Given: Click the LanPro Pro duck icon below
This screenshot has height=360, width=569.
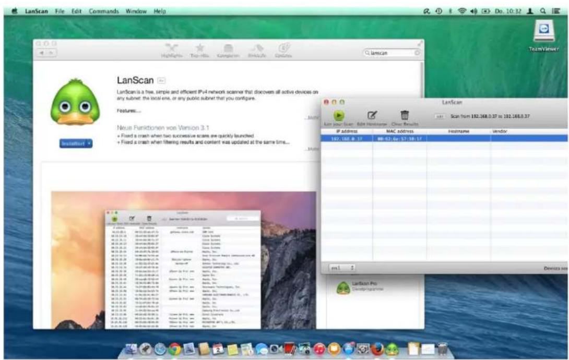Looking at the screenshot, I should pos(343,288).
